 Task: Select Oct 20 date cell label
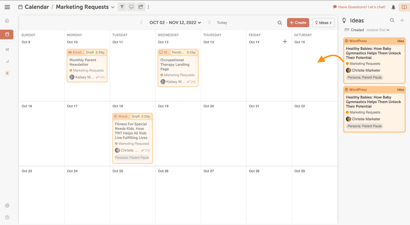point(209,106)
